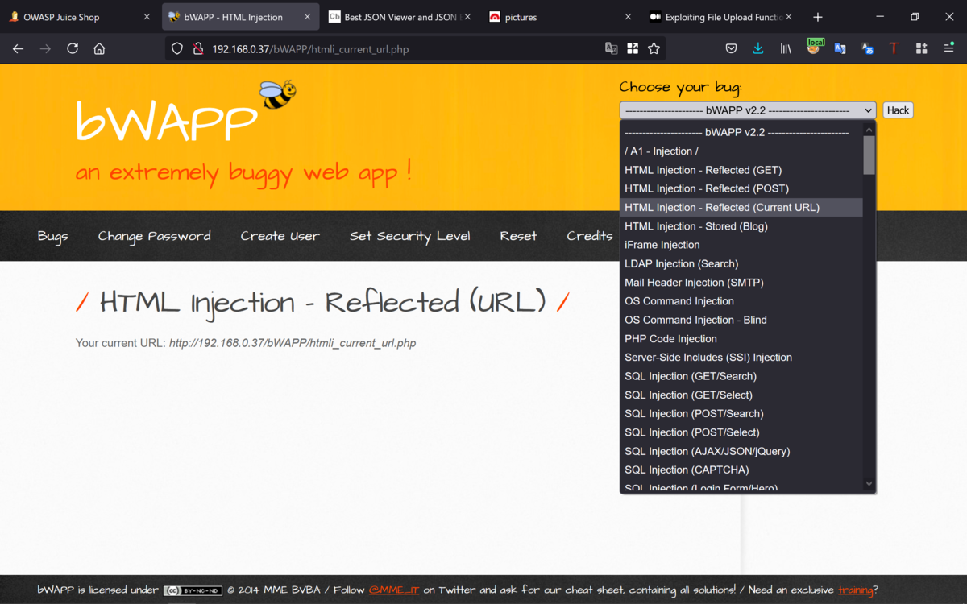Screen dimensions: 967x604
Task: Click the dropdown list scrollbar up arrow
Action: click(x=869, y=129)
